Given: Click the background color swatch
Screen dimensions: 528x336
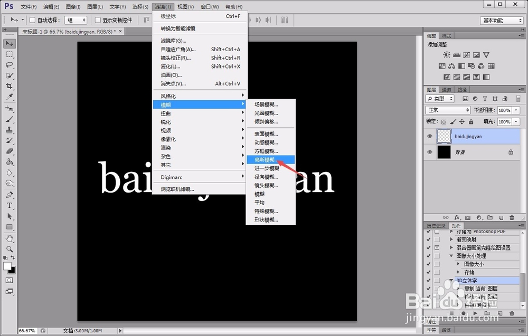Looking at the screenshot, I should pyautogui.click(x=13, y=271).
